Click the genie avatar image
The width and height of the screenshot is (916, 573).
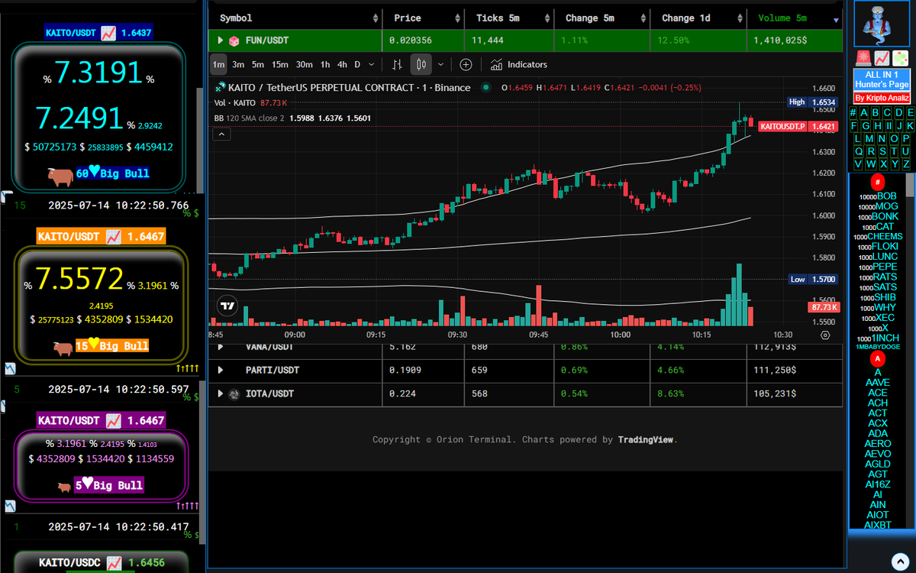(882, 24)
